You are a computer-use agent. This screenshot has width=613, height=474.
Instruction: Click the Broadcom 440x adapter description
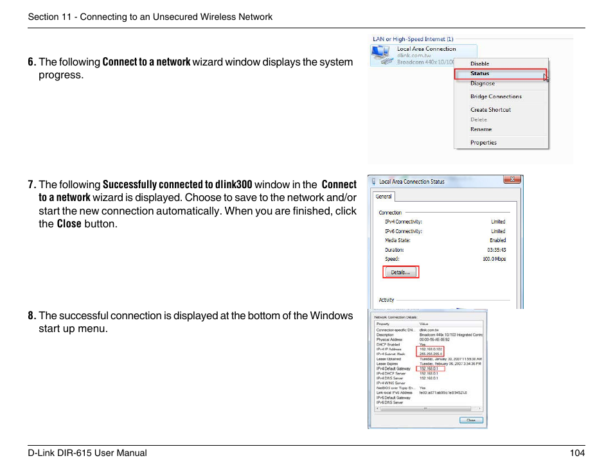(x=425, y=62)
